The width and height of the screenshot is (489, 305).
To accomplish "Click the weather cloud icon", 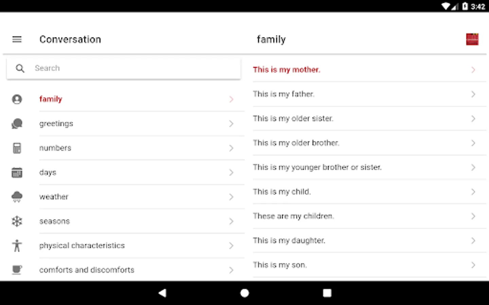I will [17, 197].
